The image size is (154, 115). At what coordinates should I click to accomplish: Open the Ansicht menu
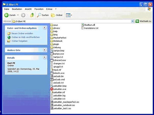click(x=28, y=9)
